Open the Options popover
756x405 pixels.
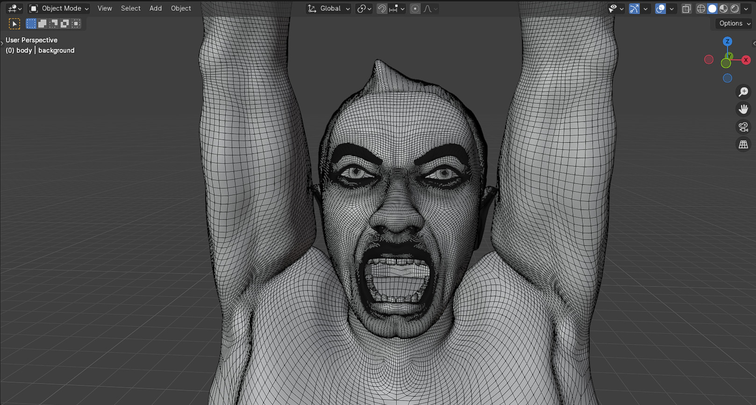tap(735, 23)
